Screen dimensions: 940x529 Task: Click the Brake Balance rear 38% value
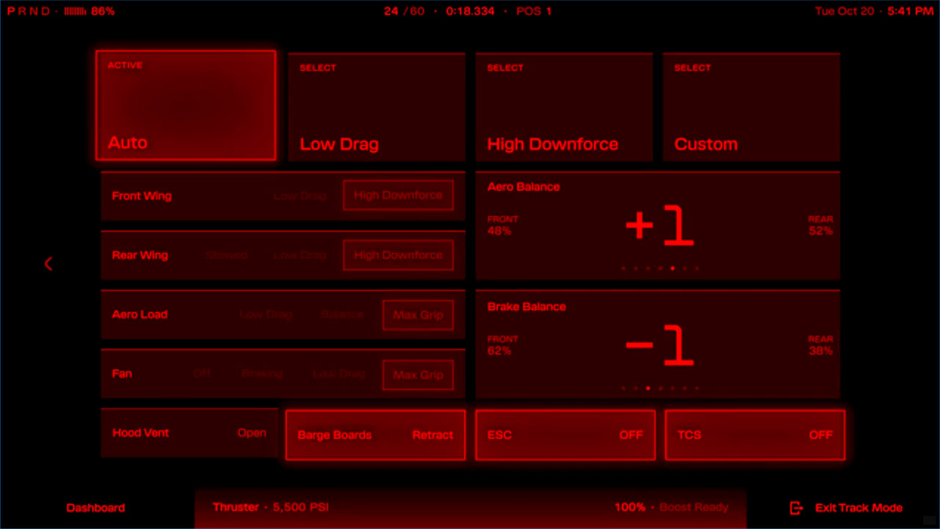tap(821, 350)
